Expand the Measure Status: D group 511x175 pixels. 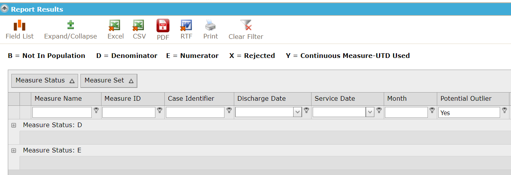coord(14,125)
